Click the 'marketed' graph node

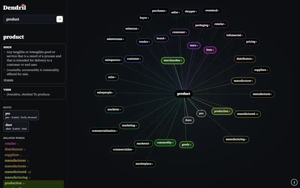pos(144,144)
